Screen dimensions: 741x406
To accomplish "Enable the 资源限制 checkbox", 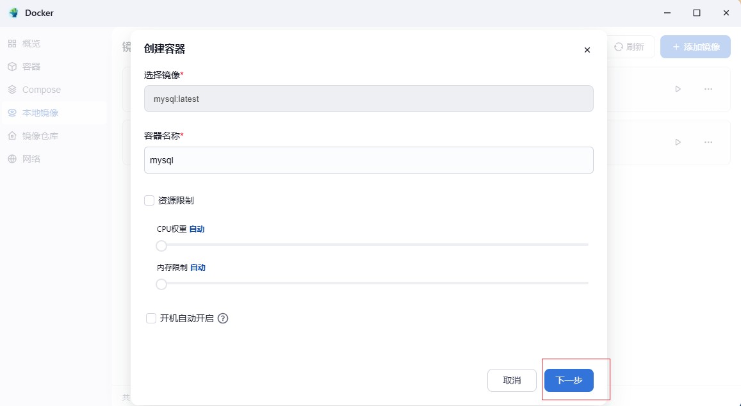I will click(149, 200).
